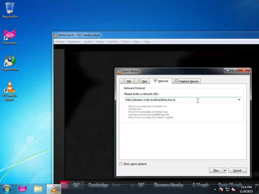
Task: Open the Playback menu in VLC
Action: point(74,42)
